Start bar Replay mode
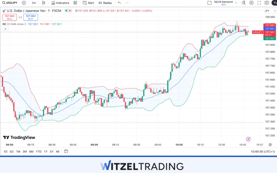Image resolution: width=277 pixels, height=173 pixels. 105,3
